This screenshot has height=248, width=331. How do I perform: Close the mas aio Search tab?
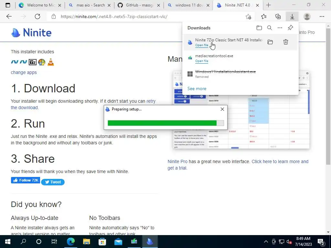click(x=109, y=5)
